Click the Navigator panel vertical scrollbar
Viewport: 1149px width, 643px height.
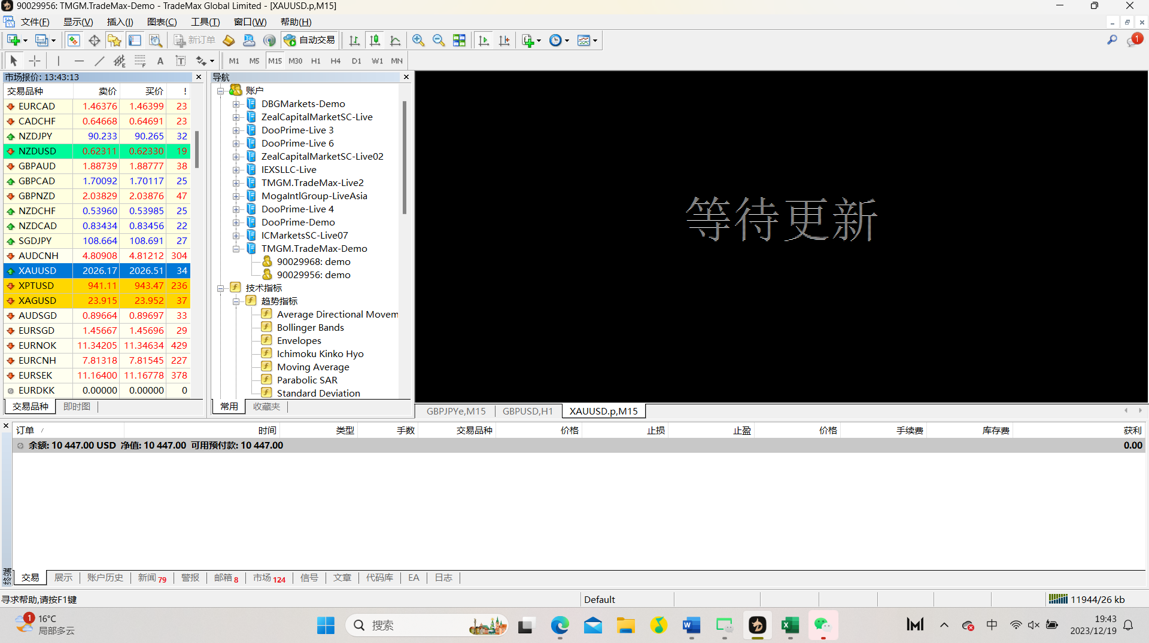[x=405, y=157]
